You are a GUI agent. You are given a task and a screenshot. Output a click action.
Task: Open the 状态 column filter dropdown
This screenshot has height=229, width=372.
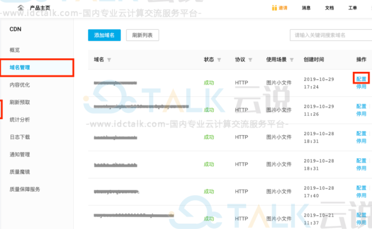pyautogui.click(x=219, y=60)
